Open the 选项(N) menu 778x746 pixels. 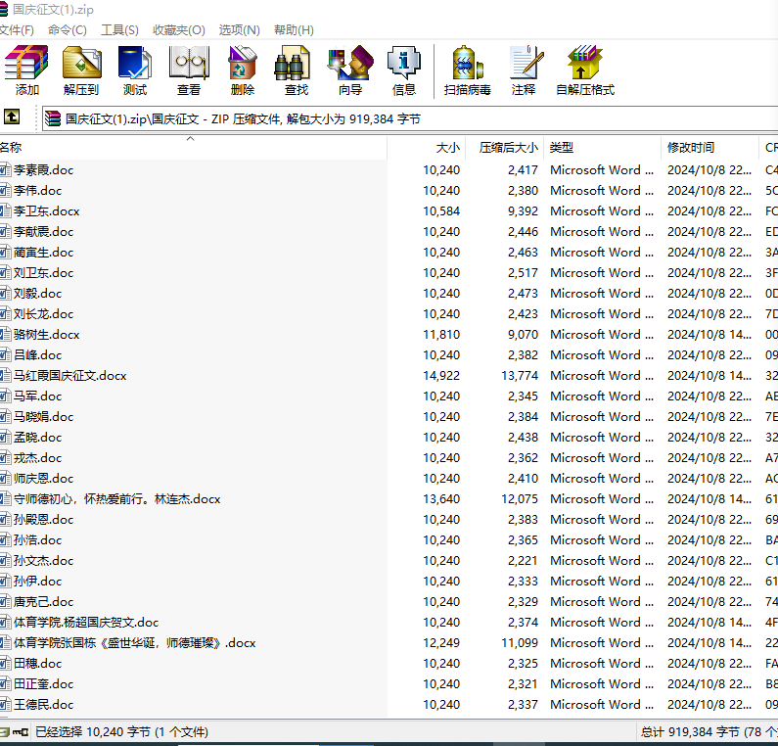(239, 30)
